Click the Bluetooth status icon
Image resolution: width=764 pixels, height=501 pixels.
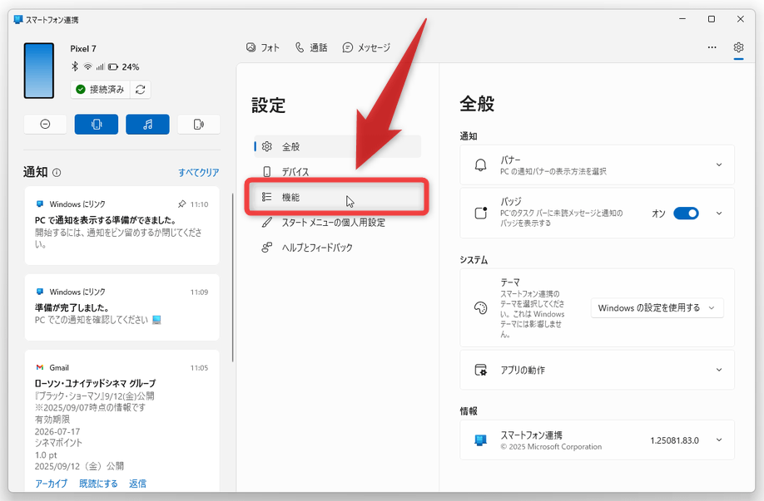coord(75,66)
